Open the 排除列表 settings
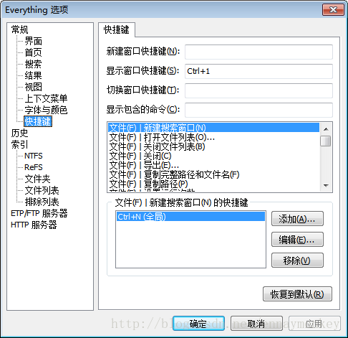 [42, 202]
